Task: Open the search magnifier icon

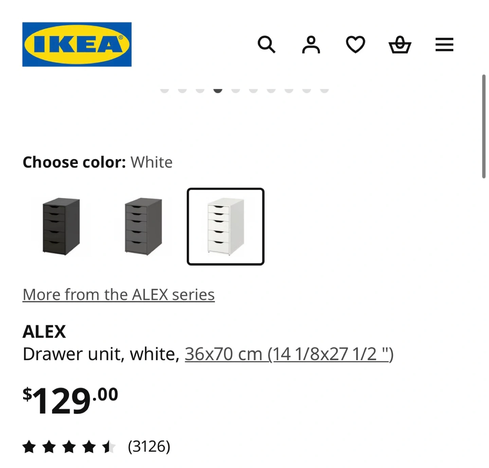Action: click(266, 45)
